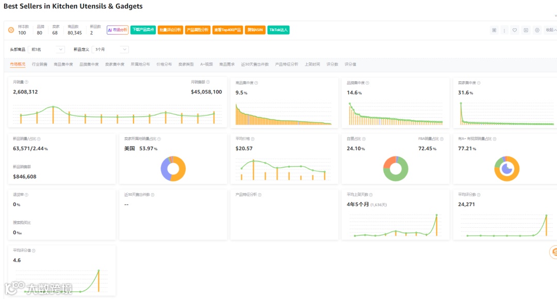Click the 自营占比 green-orange donut chart

(396, 168)
